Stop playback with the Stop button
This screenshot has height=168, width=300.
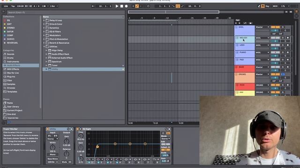[121, 6]
